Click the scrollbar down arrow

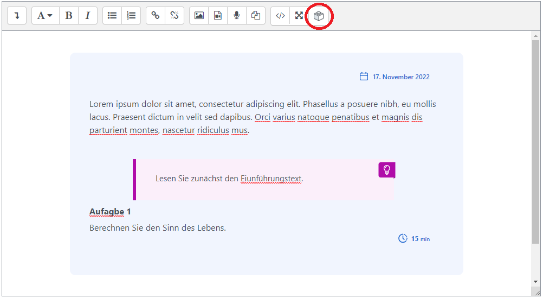(536, 282)
